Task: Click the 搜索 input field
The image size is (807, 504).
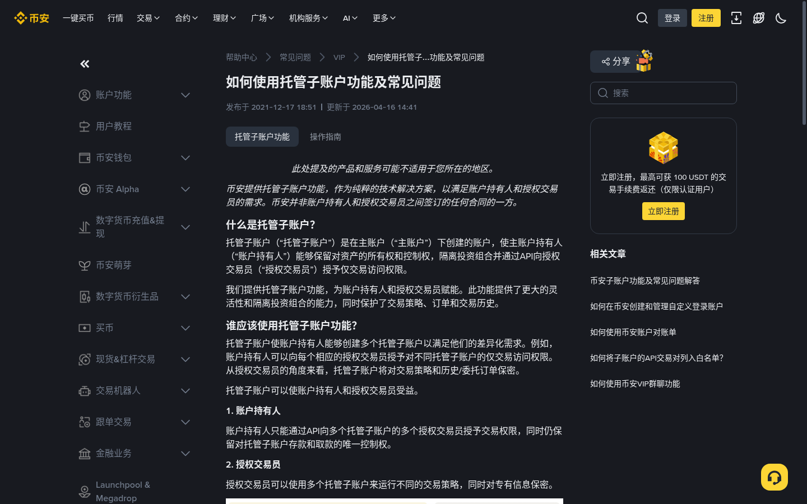Action: pos(664,93)
